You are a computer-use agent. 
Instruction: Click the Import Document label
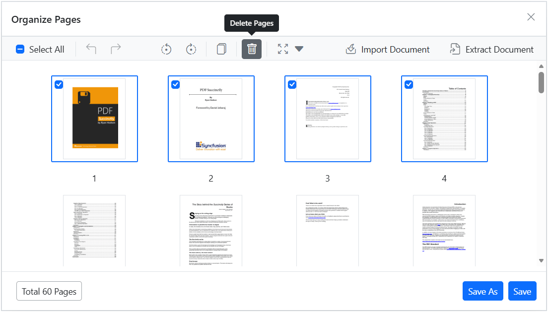click(395, 50)
